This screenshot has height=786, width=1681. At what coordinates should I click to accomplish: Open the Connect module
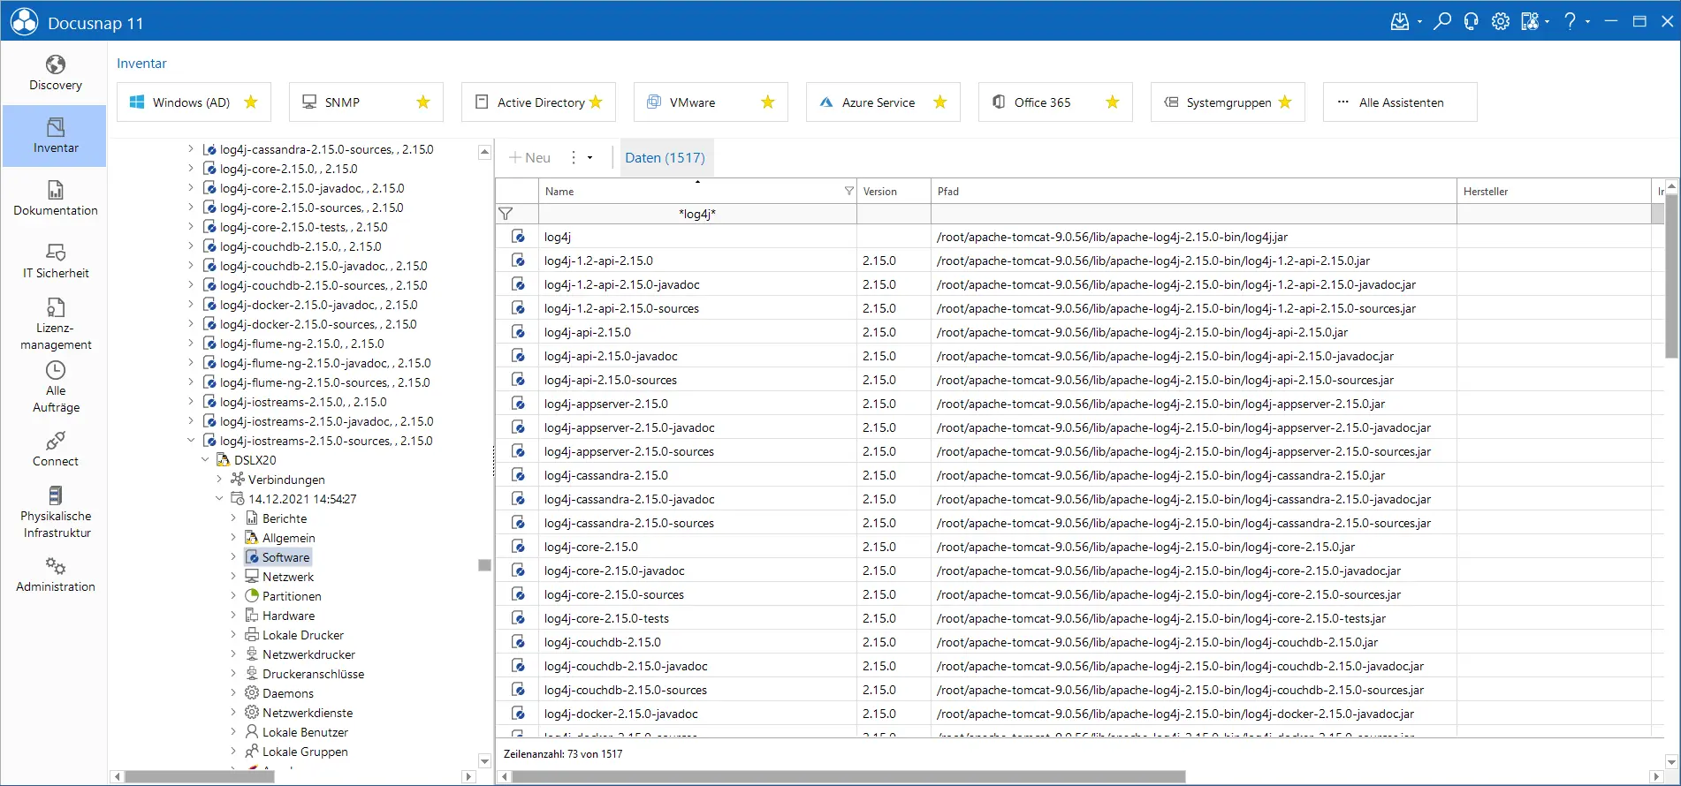pyautogui.click(x=55, y=450)
